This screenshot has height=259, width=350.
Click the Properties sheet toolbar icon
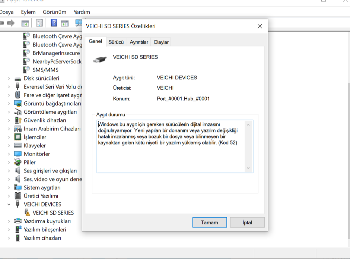tap(39, 23)
